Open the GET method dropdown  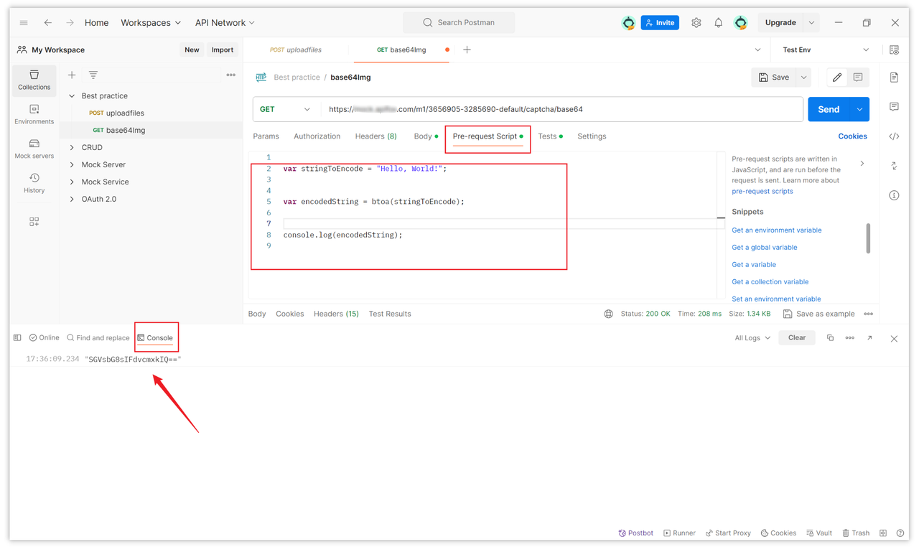point(285,109)
